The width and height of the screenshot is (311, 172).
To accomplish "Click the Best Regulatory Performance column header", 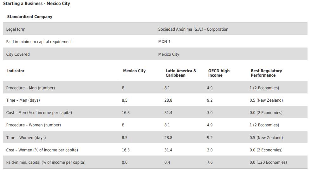I will 266,73.
